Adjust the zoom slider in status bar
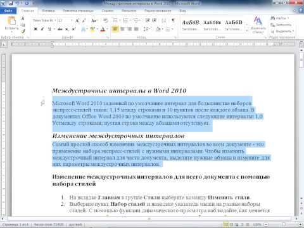The width and height of the screenshot is (304, 228). (283, 224)
